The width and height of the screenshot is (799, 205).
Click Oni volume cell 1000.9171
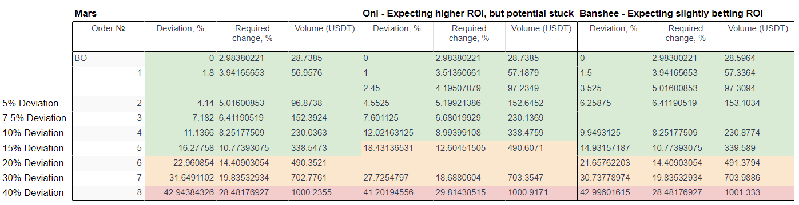pyautogui.click(x=542, y=193)
